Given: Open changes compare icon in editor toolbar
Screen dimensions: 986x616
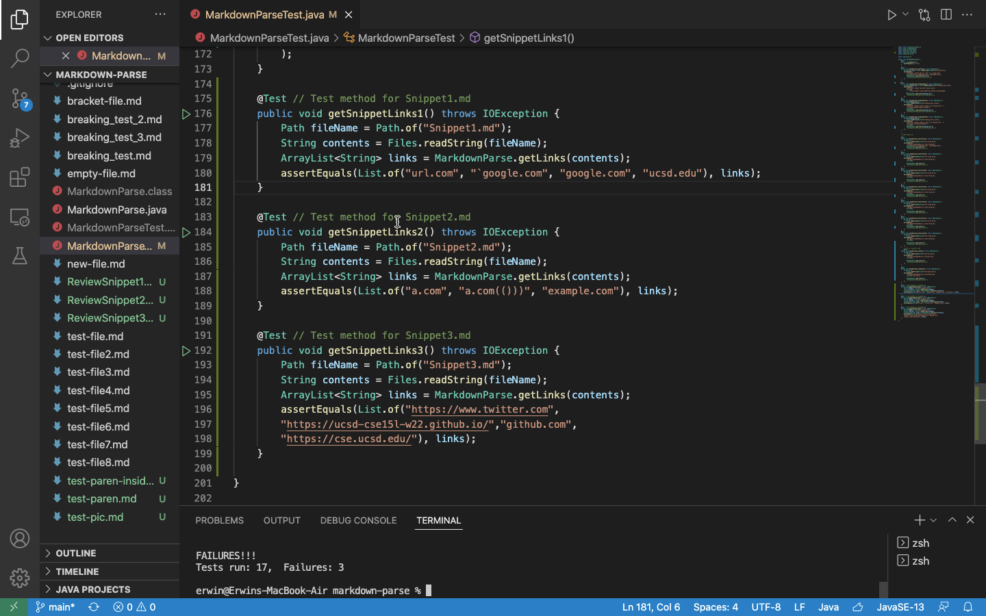Looking at the screenshot, I should tap(924, 14).
